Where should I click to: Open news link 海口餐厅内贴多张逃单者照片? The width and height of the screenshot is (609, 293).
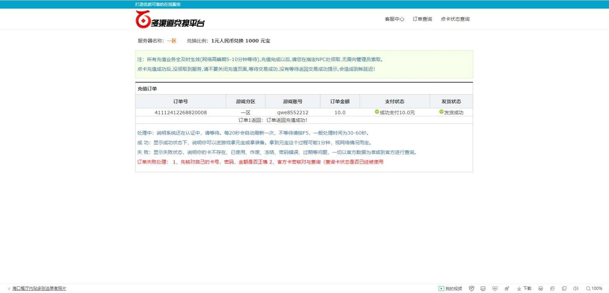click(x=39, y=289)
